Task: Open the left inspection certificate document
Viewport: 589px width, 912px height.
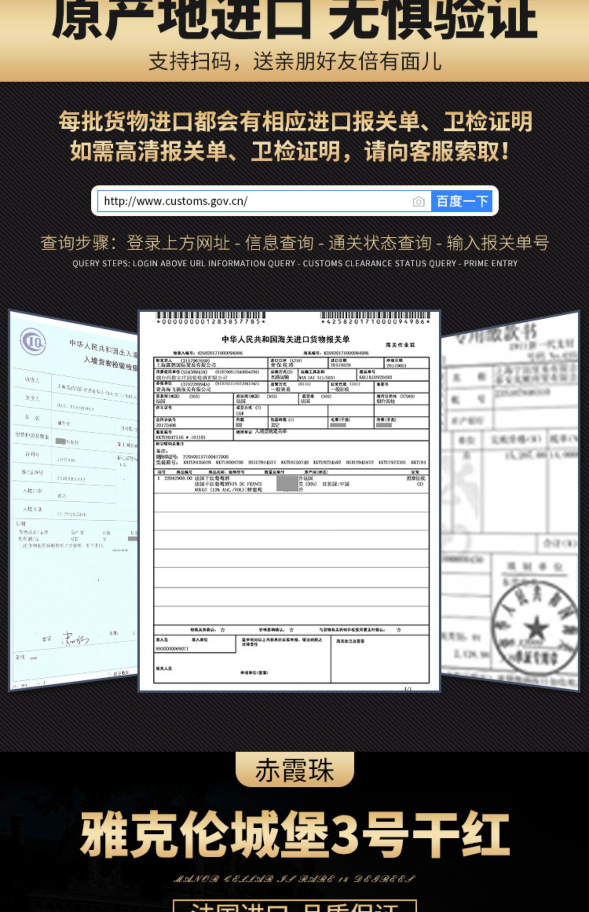Action: tap(74, 501)
